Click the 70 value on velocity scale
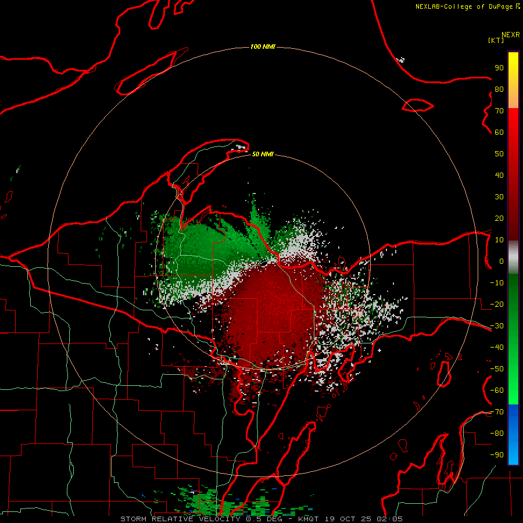 pos(499,111)
